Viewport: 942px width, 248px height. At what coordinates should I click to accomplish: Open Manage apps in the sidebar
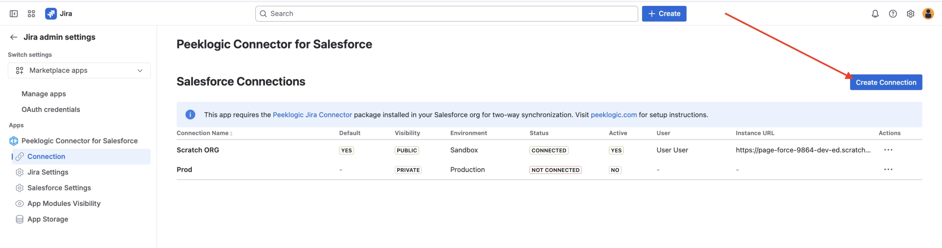[x=44, y=94]
